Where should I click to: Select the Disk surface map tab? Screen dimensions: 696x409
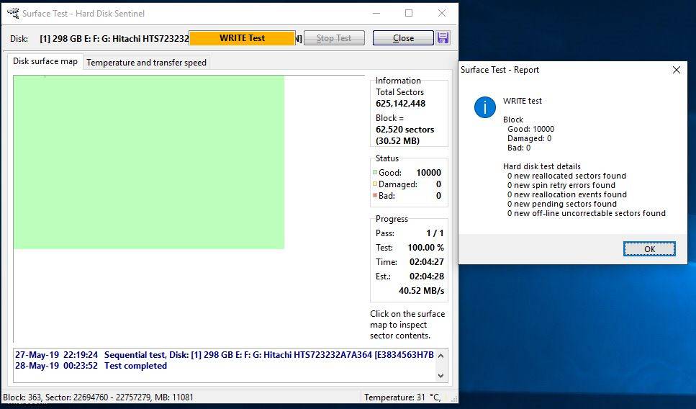45,61
